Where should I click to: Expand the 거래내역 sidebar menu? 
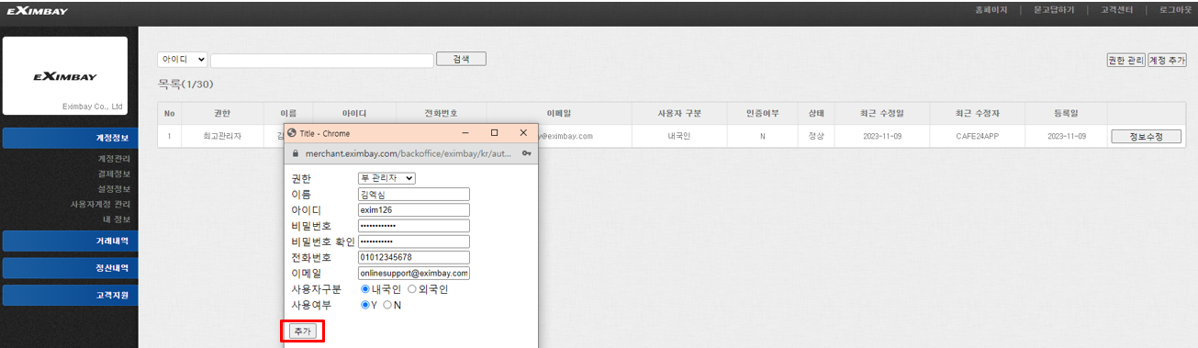tap(70, 241)
